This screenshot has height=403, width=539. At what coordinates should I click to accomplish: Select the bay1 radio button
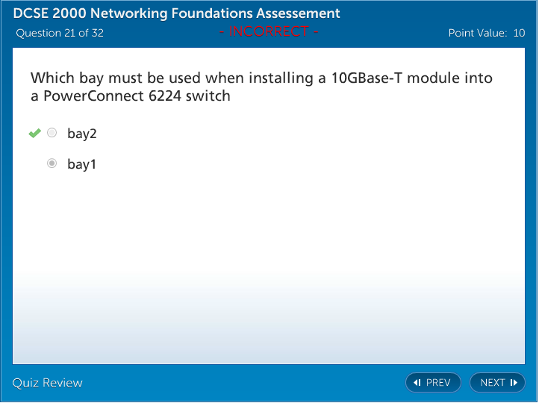[52, 163]
